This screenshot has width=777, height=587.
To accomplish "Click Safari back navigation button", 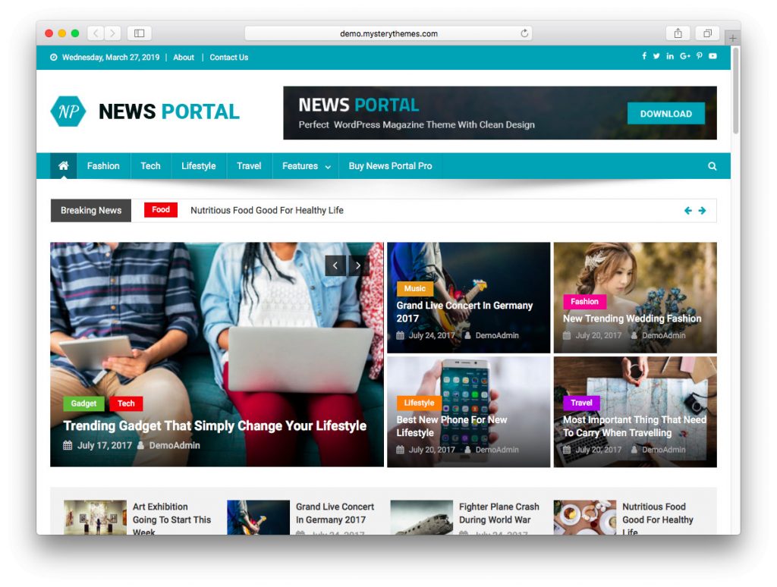I will click(96, 33).
